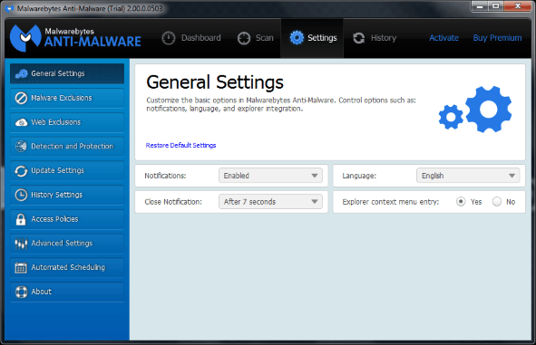The width and height of the screenshot is (536, 345).
Task: Switch to the Scan tab
Action: click(256, 38)
